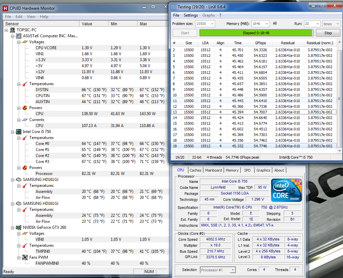The width and height of the screenshot is (343, 278).
Task: Switch to CPU-Z SPD tab
Action: coord(247,170)
